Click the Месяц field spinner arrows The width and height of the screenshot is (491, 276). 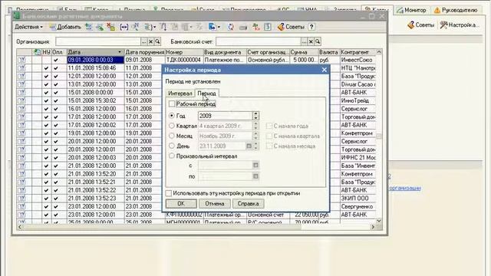pyautogui.click(x=255, y=136)
